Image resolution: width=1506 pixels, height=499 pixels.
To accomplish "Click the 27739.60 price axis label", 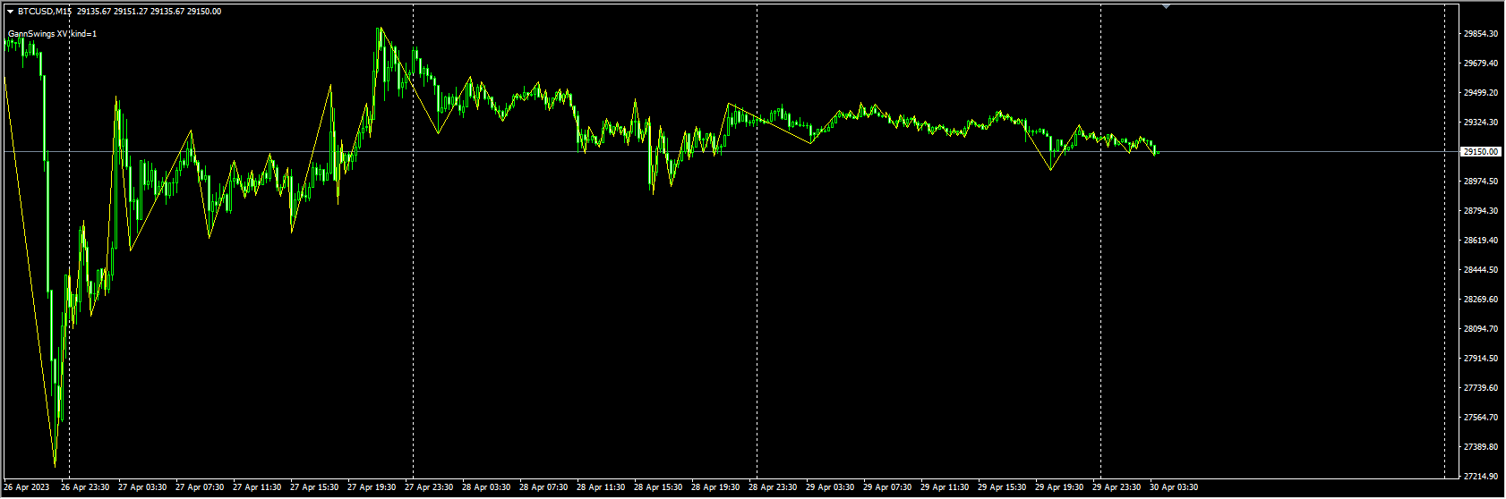I will (1481, 388).
